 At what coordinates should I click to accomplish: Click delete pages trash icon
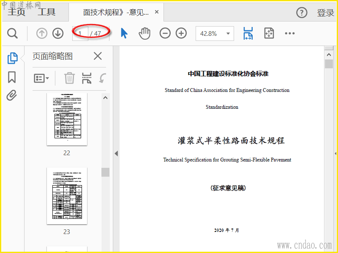click(69, 78)
